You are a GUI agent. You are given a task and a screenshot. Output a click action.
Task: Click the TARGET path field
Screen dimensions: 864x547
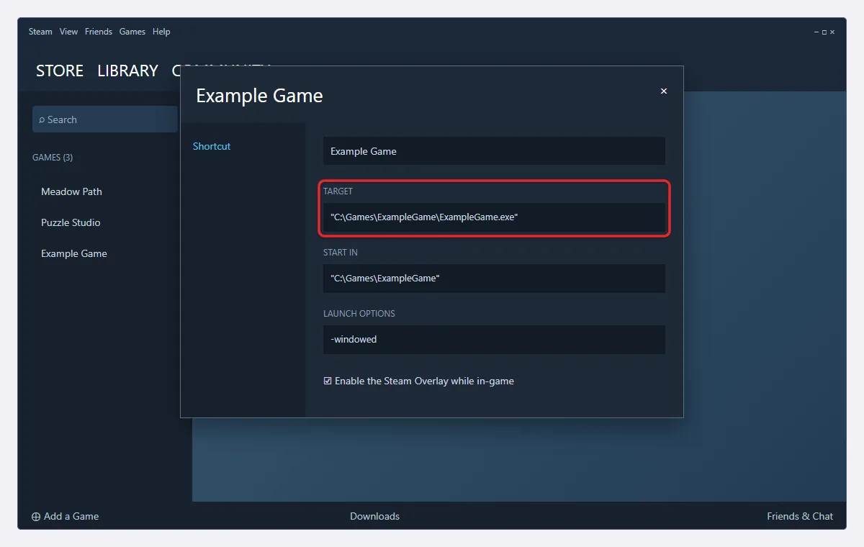(x=494, y=217)
